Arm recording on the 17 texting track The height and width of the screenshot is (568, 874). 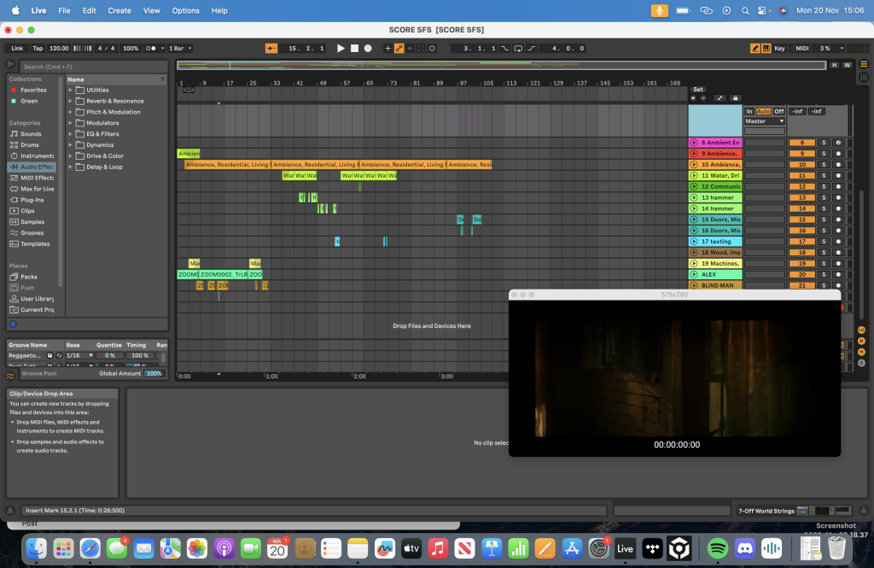838,242
